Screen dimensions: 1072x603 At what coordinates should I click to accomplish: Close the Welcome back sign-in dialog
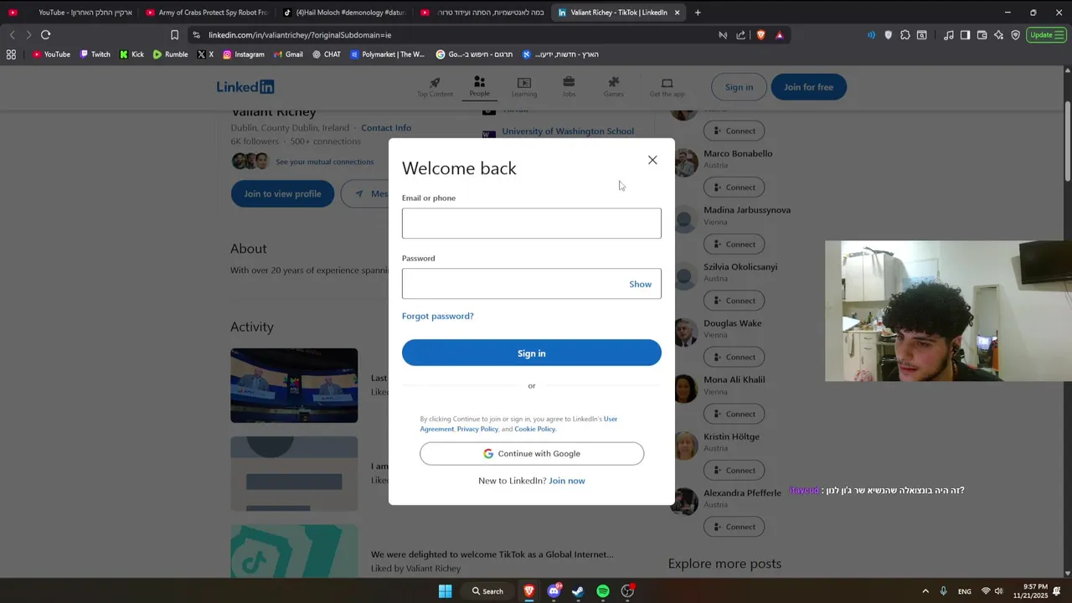tap(652, 160)
